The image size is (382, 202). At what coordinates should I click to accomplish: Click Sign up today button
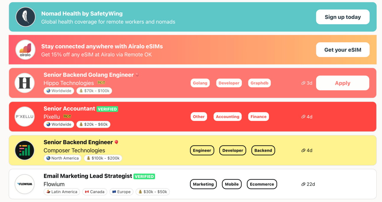click(343, 17)
